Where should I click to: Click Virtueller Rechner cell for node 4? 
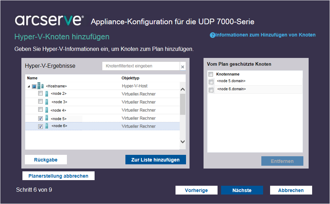tap(139, 110)
